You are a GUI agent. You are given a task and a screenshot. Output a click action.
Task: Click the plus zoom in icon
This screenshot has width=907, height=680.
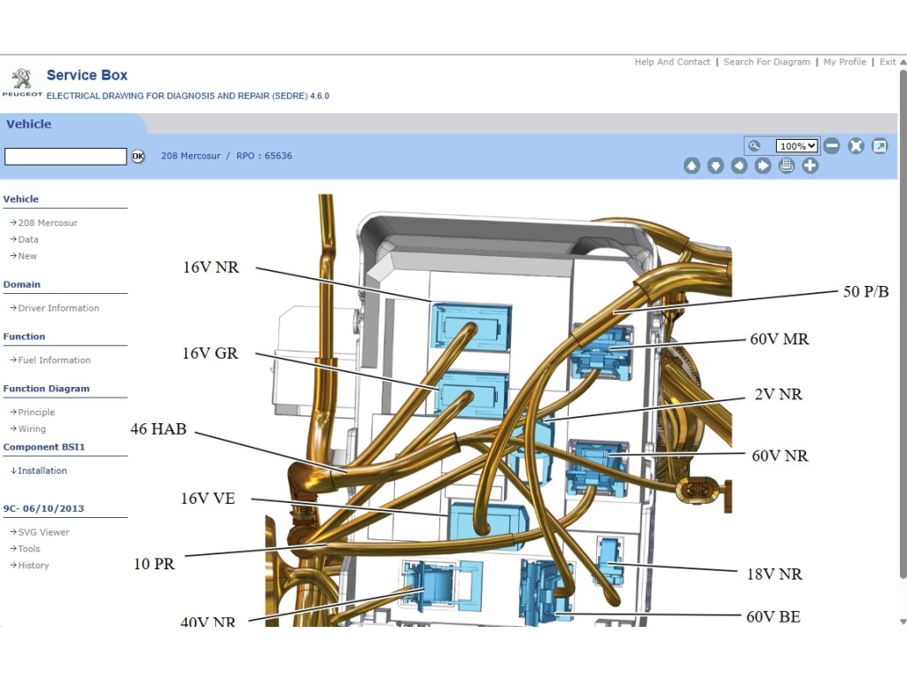pos(810,166)
